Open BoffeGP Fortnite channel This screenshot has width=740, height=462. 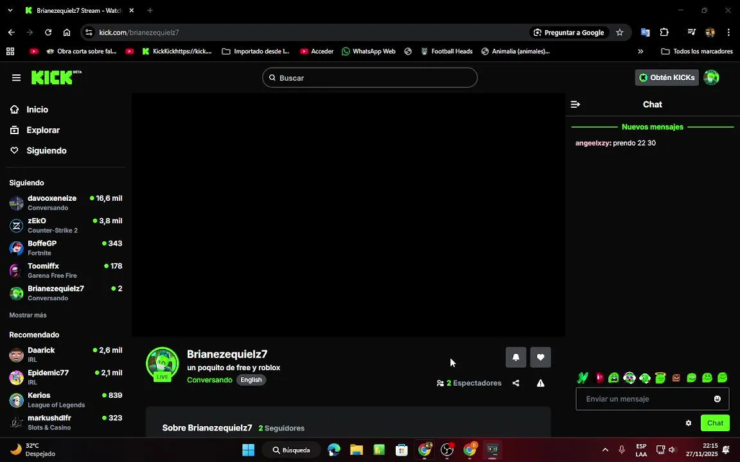(66, 248)
